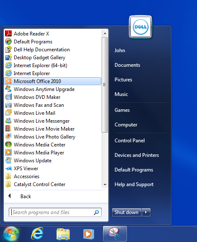Image resolution: width=197 pixels, height=242 pixels.
Task: Open the Pictures library
Action: pyautogui.click(x=123, y=79)
